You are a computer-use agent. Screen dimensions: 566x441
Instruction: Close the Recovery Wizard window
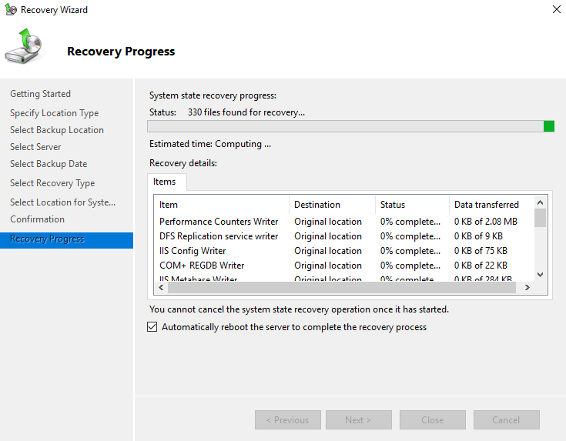[x=556, y=10]
